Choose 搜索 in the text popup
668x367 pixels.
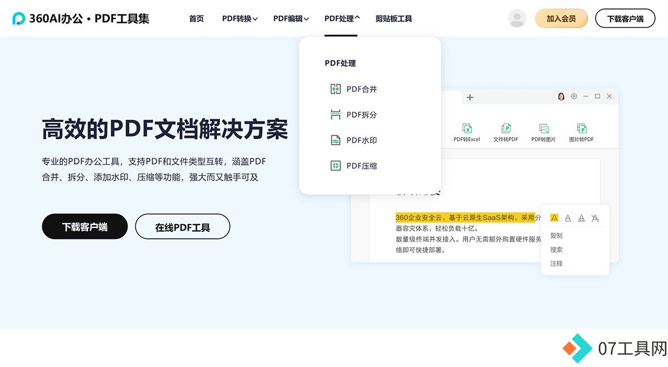coord(556,249)
